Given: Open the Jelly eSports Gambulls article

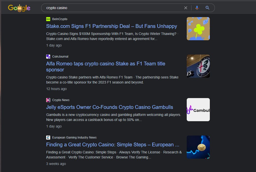Looking at the screenshot, I should [109, 107].
